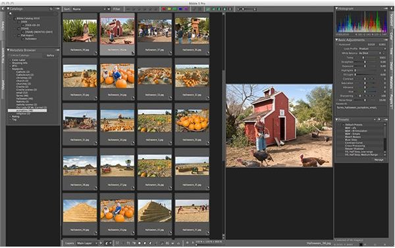The width and height of the screenshot is (395, 248).
Task: Filter by the blue color label
Action: point(180,9)
